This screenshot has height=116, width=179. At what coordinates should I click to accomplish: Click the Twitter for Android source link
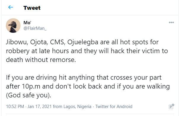pyautogui.click(x=114, y=107)
